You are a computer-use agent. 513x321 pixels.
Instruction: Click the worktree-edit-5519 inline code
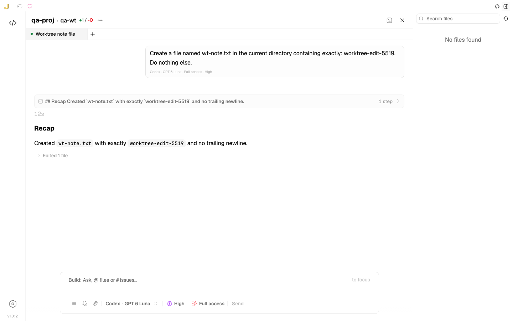click(157, 143)
